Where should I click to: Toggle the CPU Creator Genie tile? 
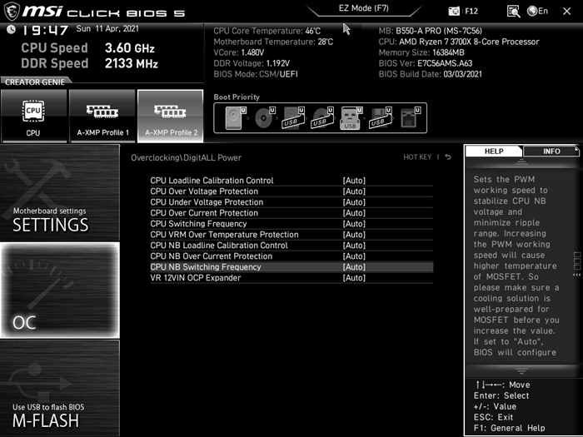pyautogui.click(x=33, y=117)
